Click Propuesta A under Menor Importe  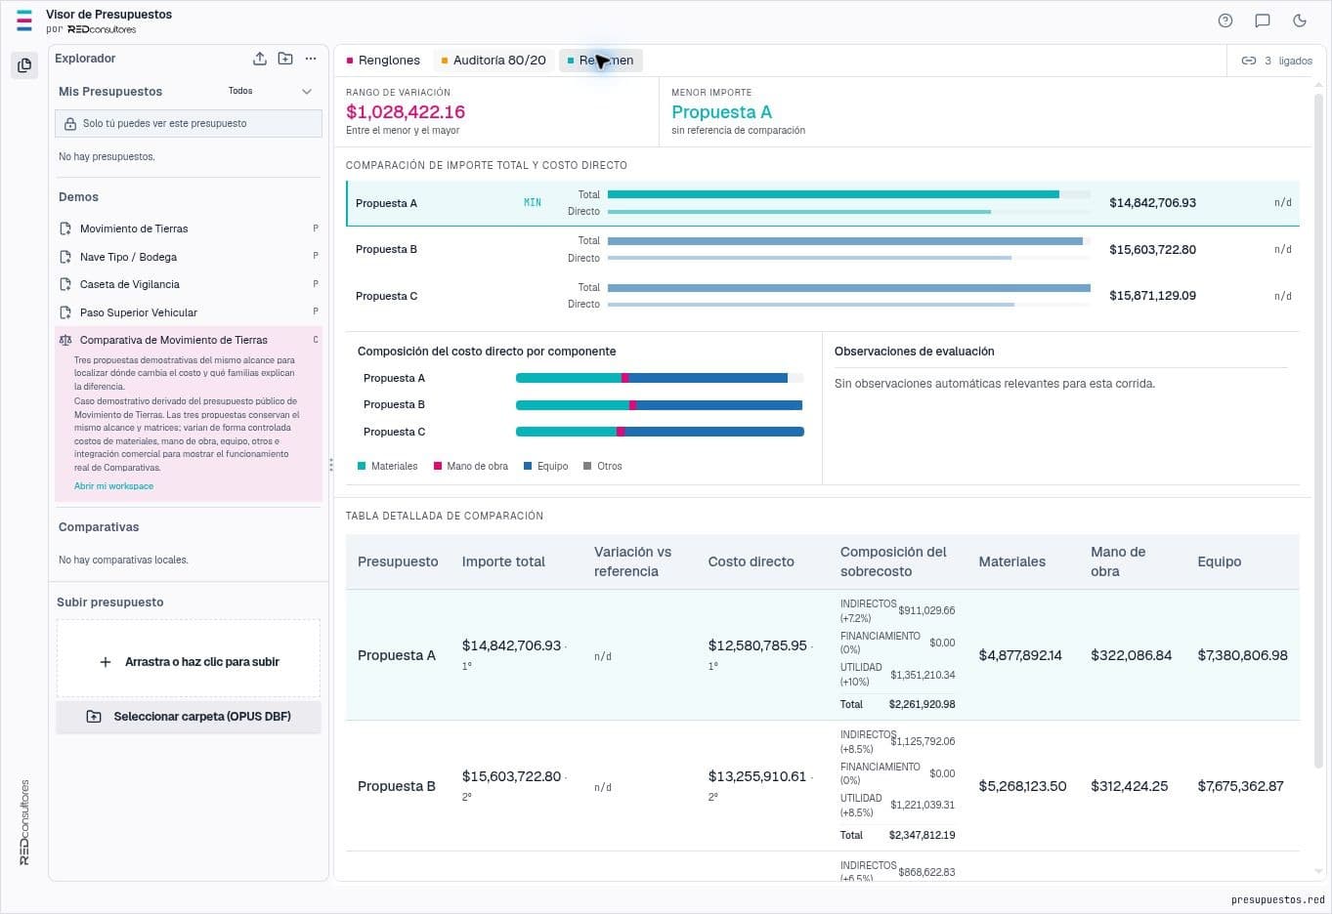[x=721, y=112]
